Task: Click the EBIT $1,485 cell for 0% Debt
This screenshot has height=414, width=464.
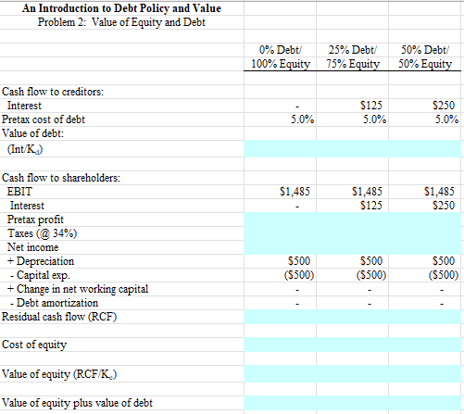Action: pyautogui.click(x=295, y=192)
